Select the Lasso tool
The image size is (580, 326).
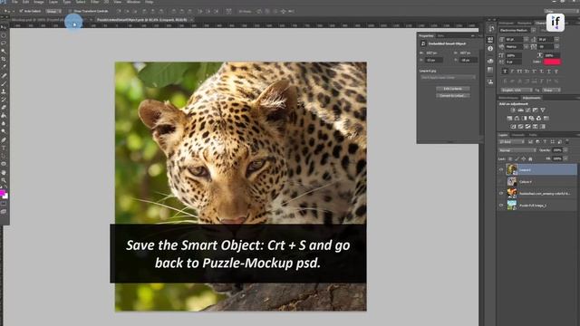point(4,43)
